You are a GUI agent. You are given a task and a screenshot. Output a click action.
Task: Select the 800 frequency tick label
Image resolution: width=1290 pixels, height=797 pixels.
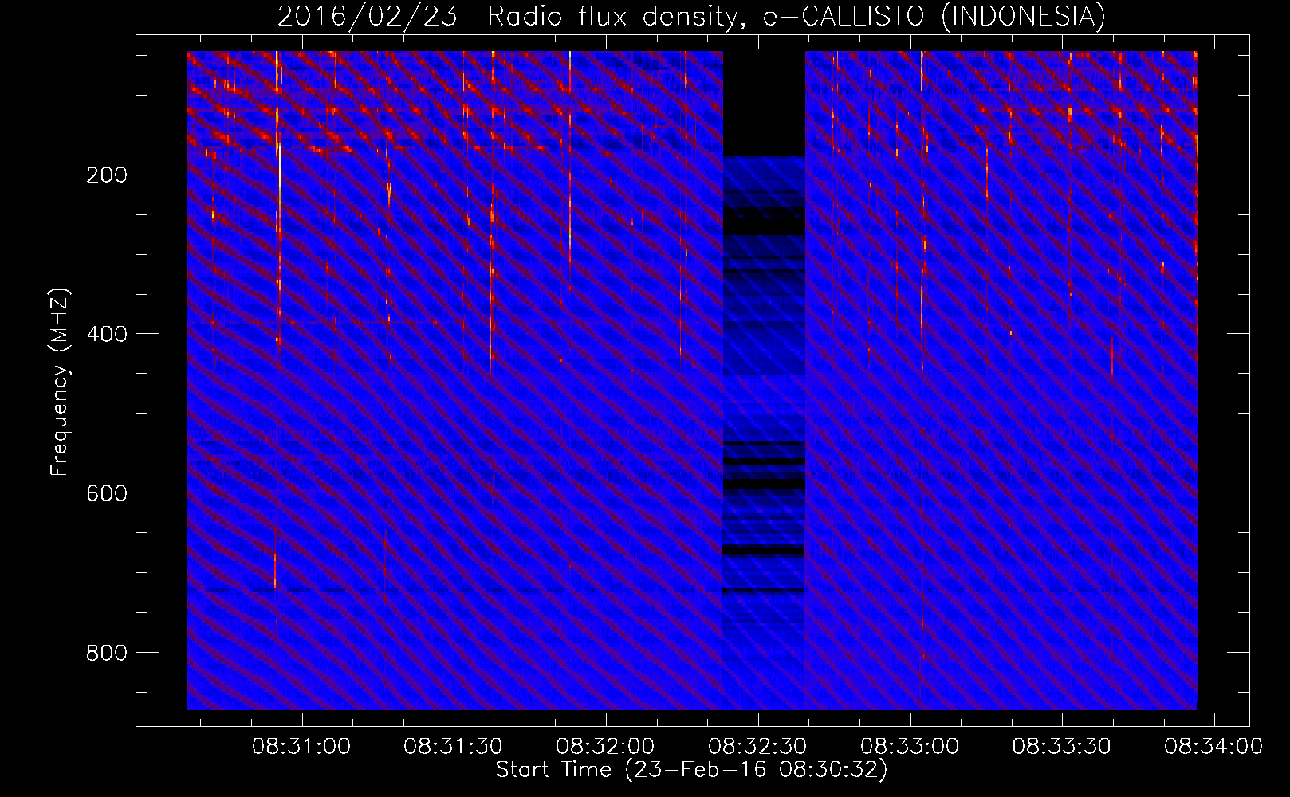click(x=107, y=653)
